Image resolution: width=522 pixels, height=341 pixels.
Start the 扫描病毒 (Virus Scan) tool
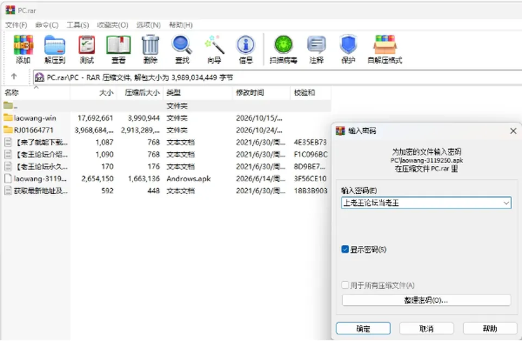point(283,49)
